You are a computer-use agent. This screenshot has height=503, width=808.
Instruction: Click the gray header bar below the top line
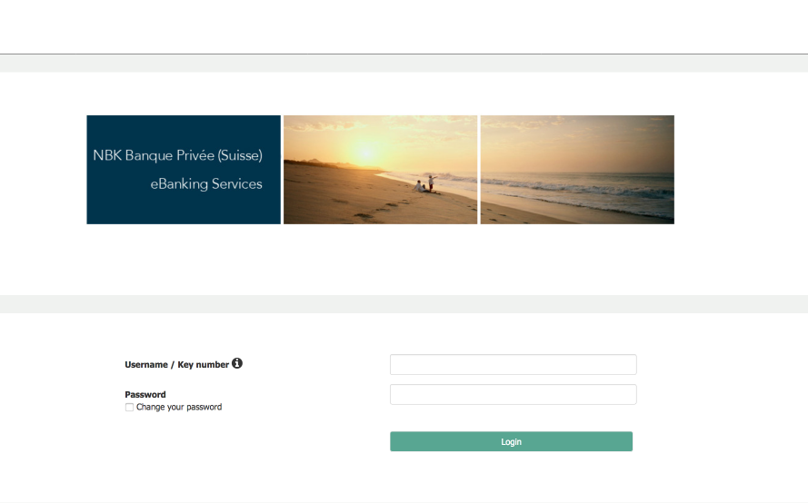pos(404,64)
